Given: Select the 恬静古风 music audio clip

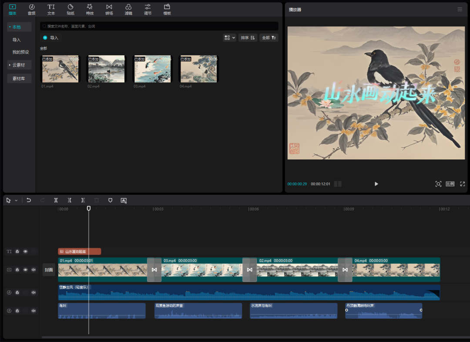Looking at the screenshot, I should tap(249, 292).
